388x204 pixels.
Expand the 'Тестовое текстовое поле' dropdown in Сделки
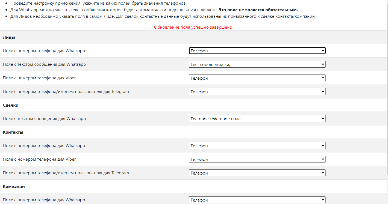[257, 119]
